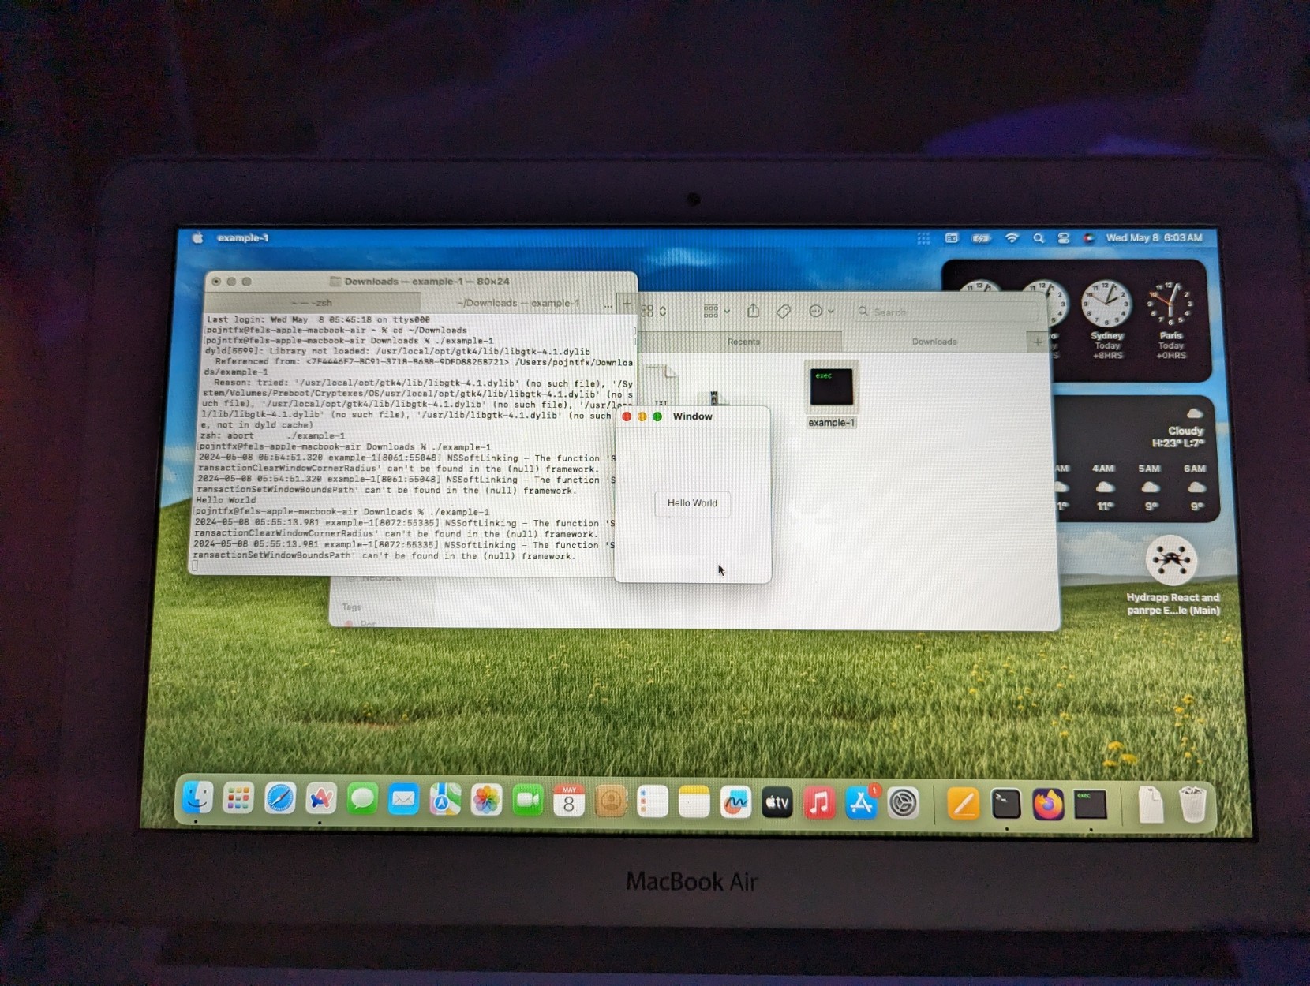Select the zsh tab in Terminal
1310x986 pixels.
point(312,303)
